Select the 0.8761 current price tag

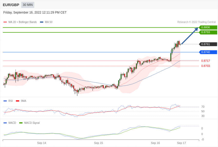click(x=208, y=44)
